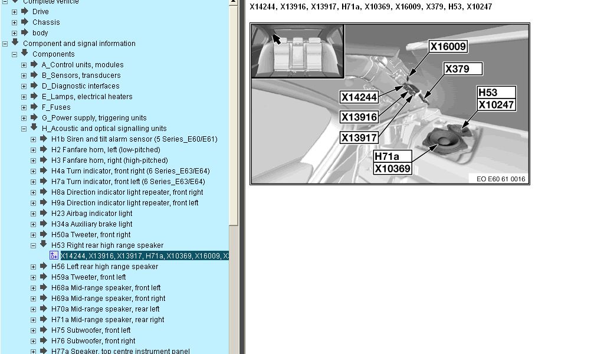Select H23 Airbag indicator light
This screenshot has width=604, height=354.
(91, 214)
